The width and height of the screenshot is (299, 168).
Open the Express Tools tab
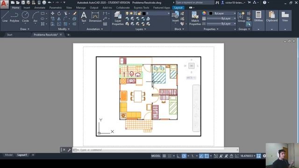141,7
